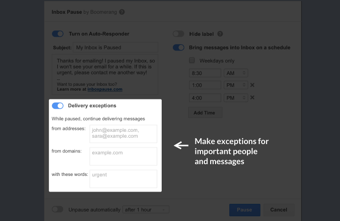This screenshot has width=340, height=221.
Task: Disable the Turn on Auto-Responder toggle
Action: 58,34
